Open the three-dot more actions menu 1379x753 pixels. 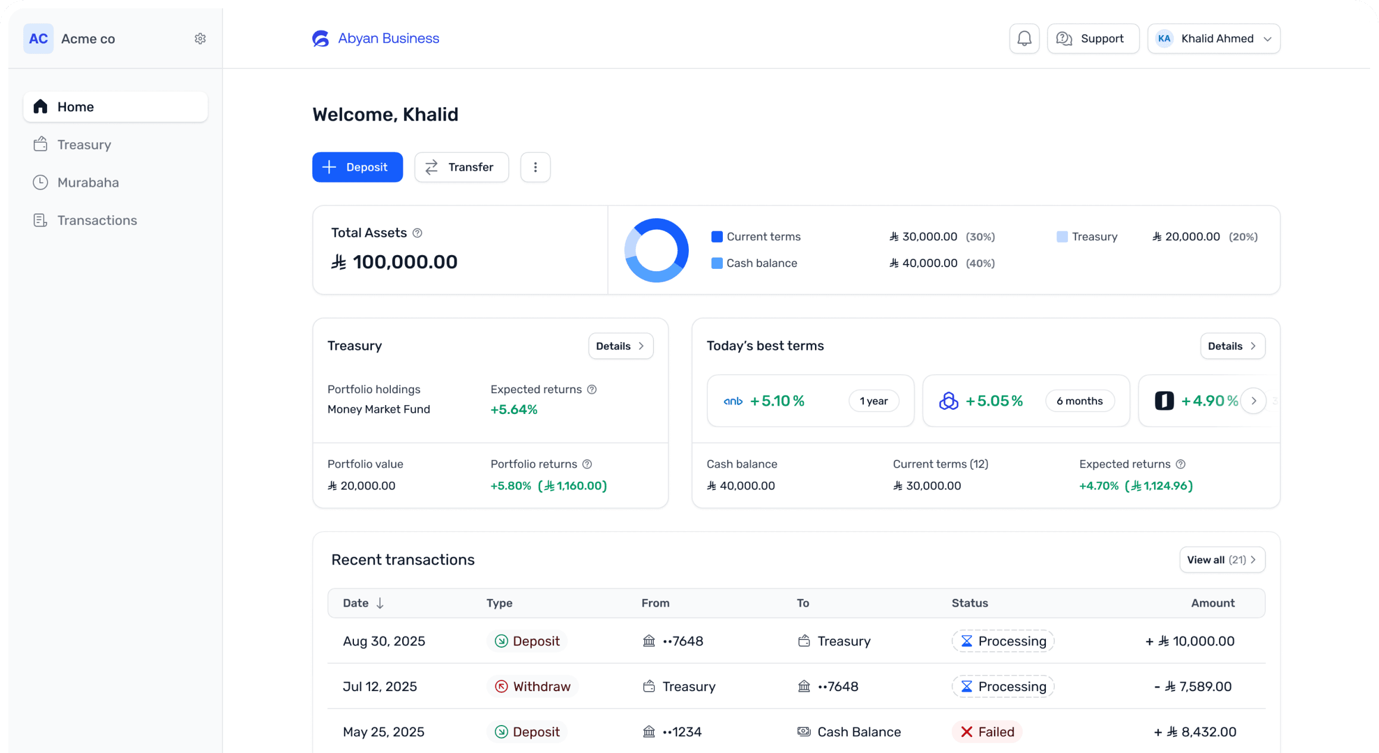point(535,167)
